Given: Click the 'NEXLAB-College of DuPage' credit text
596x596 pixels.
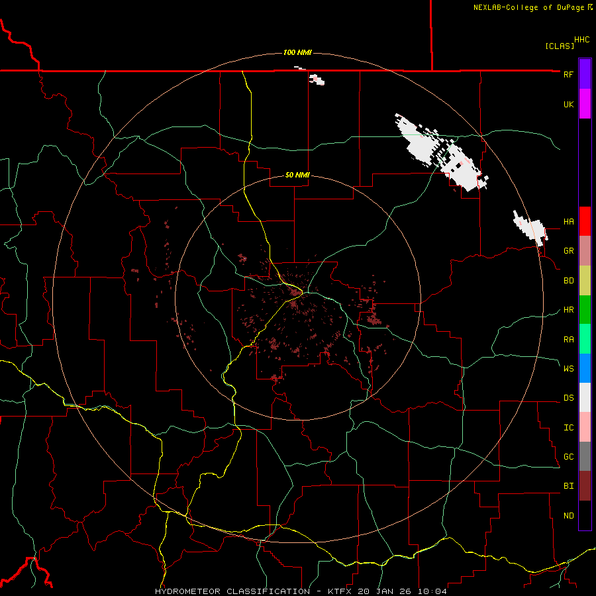Looking at the screenshot, I should (529, 7).
